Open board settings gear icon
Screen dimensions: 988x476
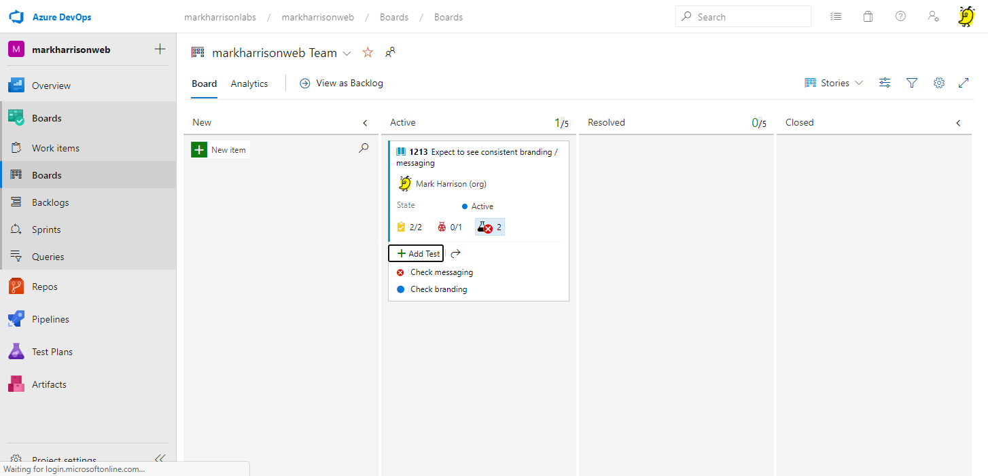pyautogui.click(x=939, y=83)
